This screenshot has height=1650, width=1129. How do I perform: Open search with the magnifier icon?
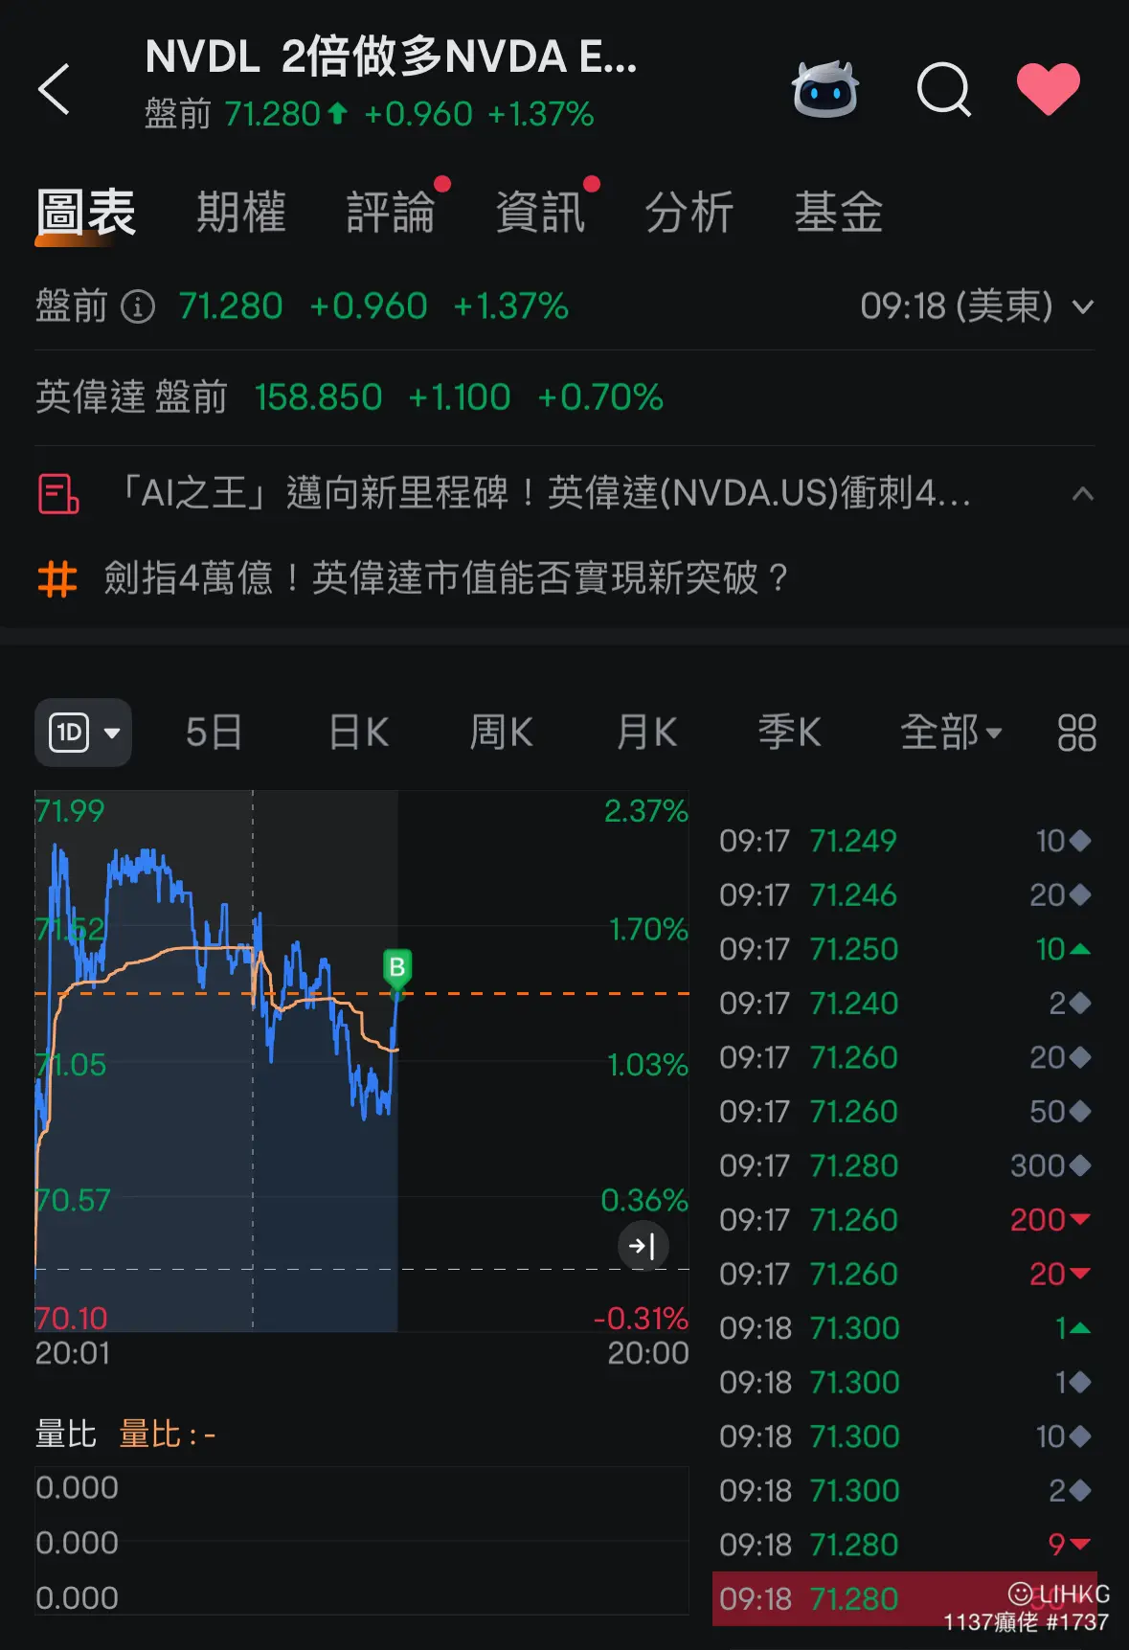(944, 89)
